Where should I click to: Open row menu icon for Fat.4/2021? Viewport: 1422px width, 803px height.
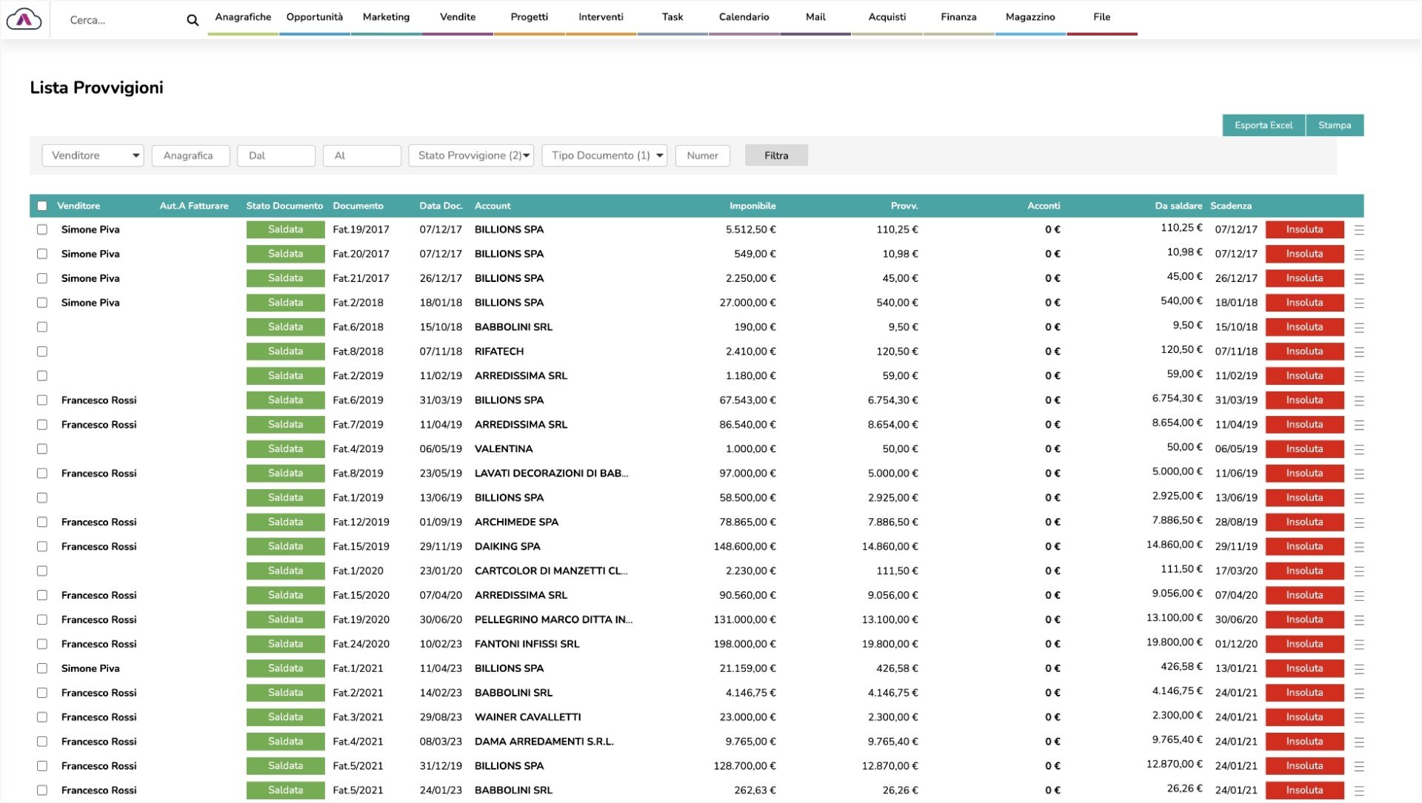click(1358, 742)
